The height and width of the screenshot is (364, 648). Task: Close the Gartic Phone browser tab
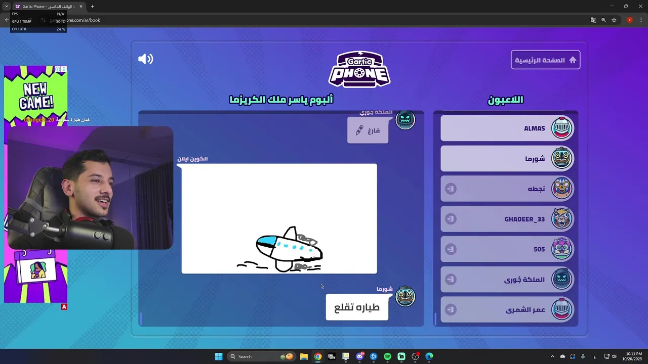[x=81, y=7]
